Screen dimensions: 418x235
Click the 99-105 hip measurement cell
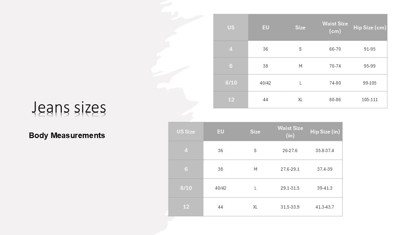coord(370,83)
